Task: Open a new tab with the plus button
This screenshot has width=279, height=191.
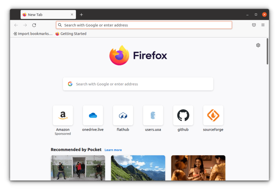Action: pos(81,15)
